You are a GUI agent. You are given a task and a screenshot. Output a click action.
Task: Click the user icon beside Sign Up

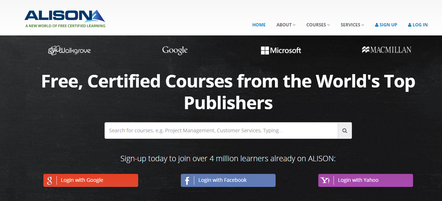point(377,25)
